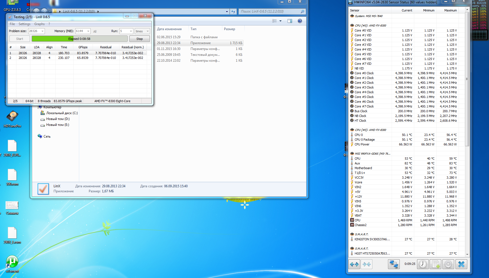
Task: Open the Explorer view options dropdown arrow
Action: click(x=280, y=21)
